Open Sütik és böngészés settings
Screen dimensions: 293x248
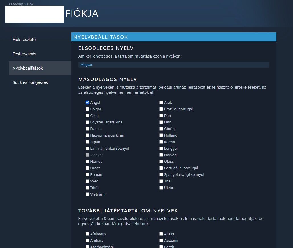[30, 82]
